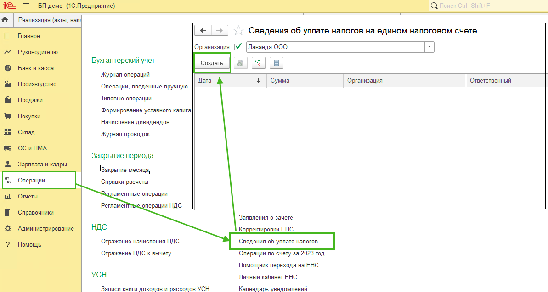Click the Администрирование gear icon
The height and width of the screenshot is (292, 548).
(8, 228)
